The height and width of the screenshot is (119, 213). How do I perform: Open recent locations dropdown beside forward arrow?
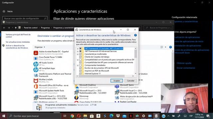[x=12, y=28]
